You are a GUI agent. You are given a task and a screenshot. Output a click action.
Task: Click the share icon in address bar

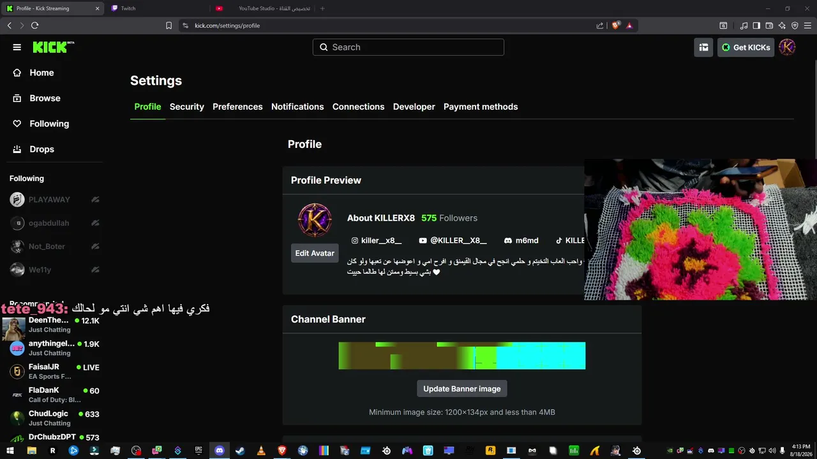[600, 25]
